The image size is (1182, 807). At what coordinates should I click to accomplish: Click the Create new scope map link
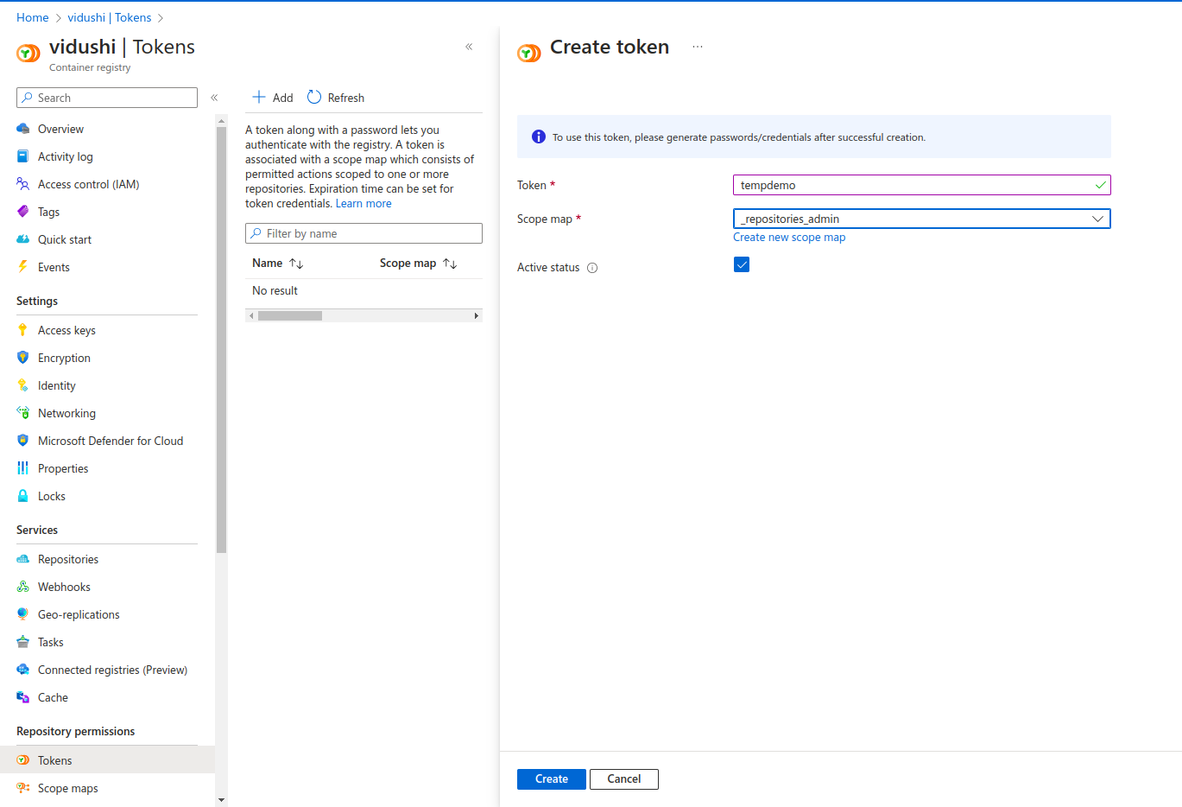(x=789, y=238)
